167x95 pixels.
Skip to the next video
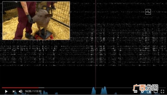[x=14, y=91]
